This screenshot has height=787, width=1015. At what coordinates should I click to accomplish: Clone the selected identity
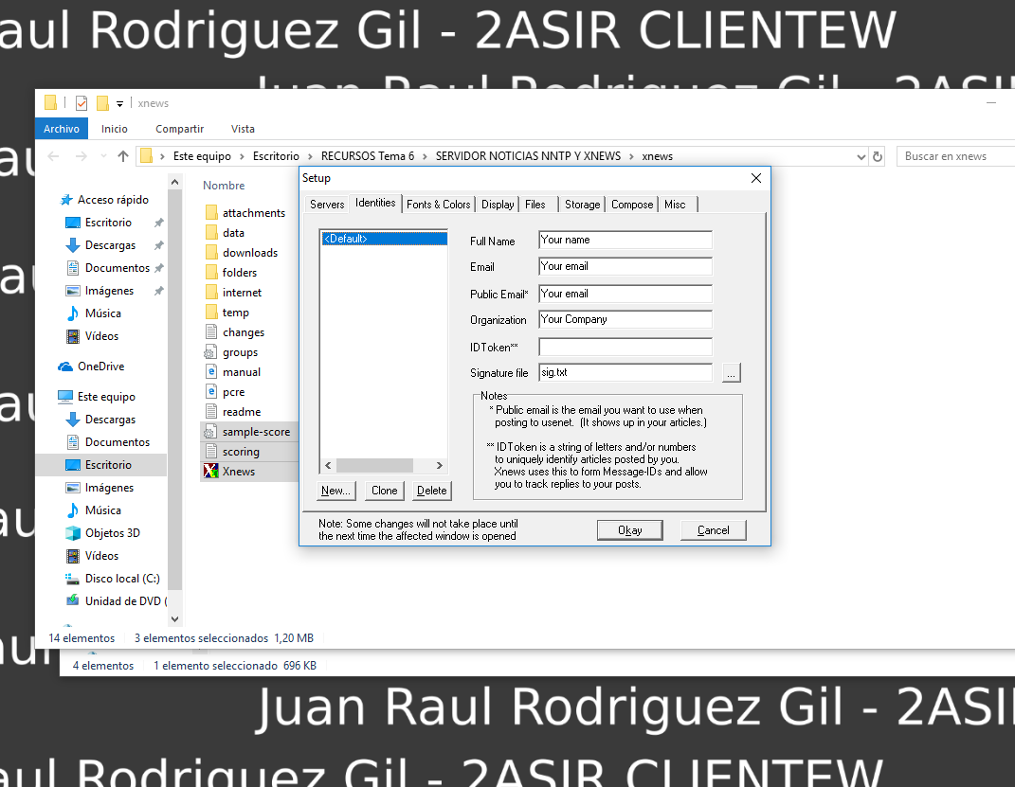coord(385,491)
